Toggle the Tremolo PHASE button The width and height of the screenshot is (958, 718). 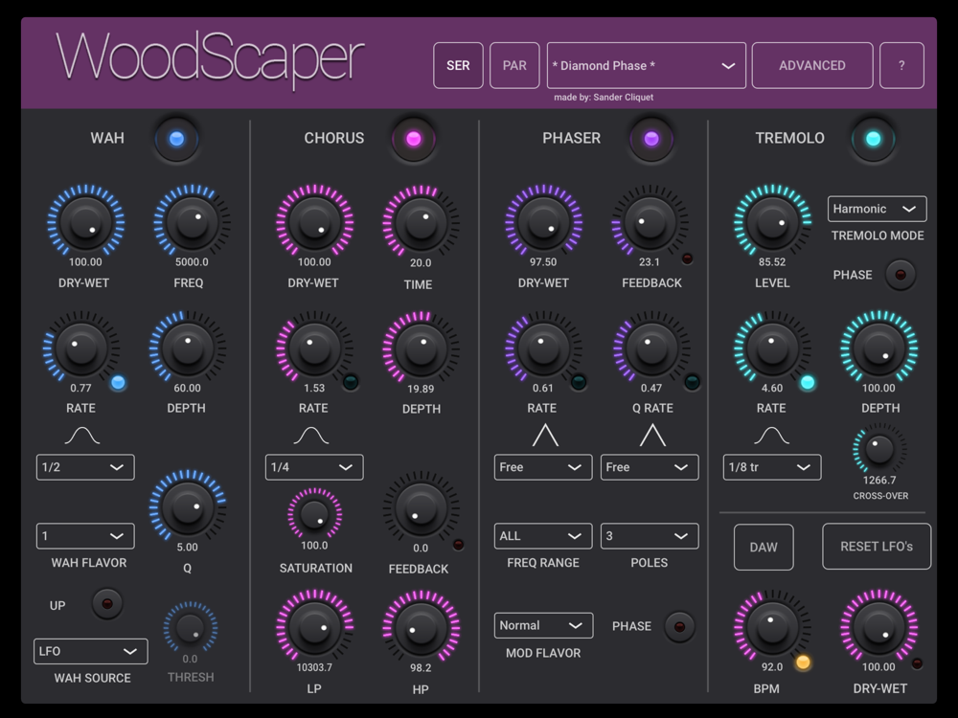pos(900,275)
